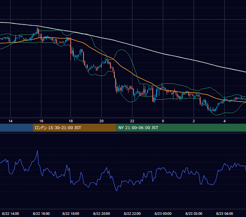
Task: Click the 8/23 00:00 date label
Action: pos(163,213)
